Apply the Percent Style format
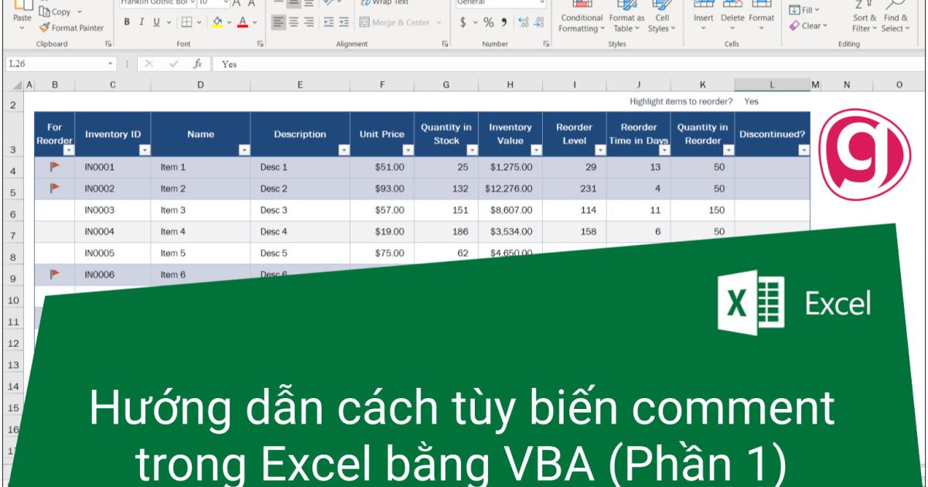Viewport: 928px width, 487px height. [x=489, y=22]
